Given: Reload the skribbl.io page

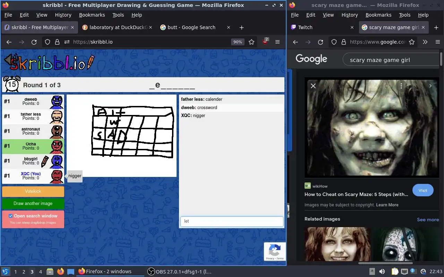Looking at the screenshot, I should [34, 42].
